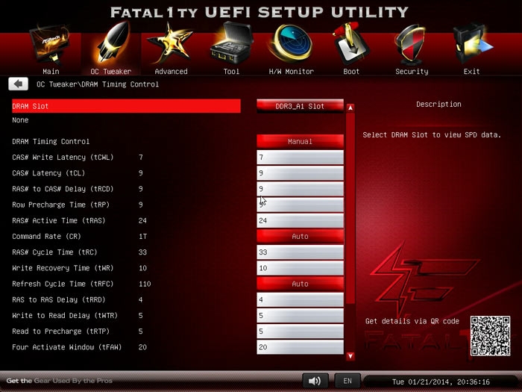Click the scroll down arrow
Screen dimensions: 522x392
point(350,356)
